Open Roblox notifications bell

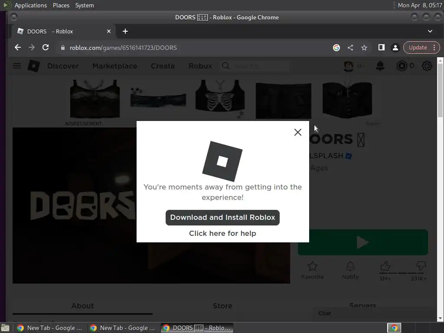pyautogui.click(x=380, y=66)
